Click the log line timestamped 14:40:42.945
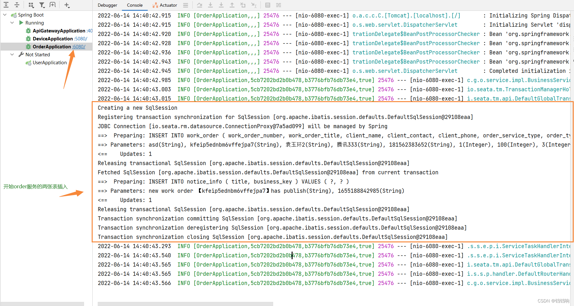Image resolution: width=574 pixels, height=306 pixels. [x=334, y=71]
